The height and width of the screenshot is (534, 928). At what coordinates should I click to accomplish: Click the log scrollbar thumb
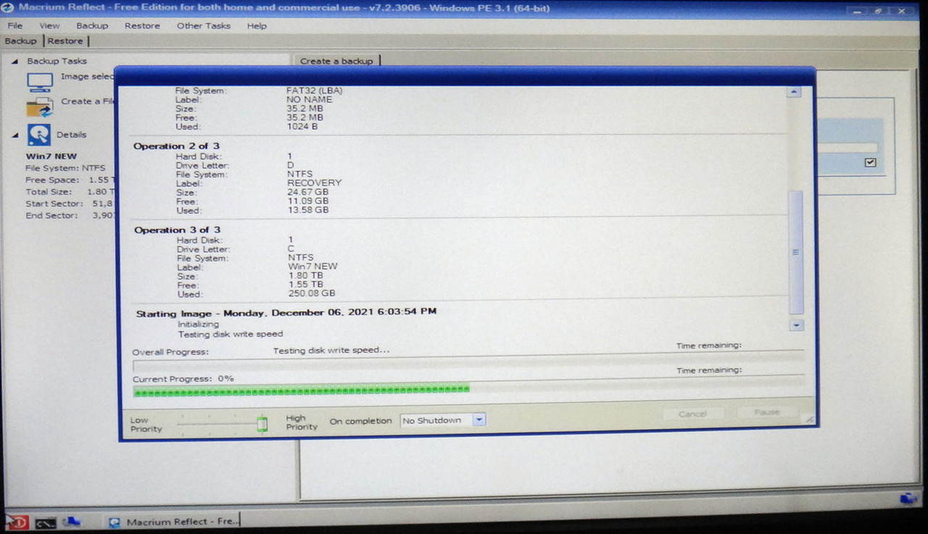point(795,251)
